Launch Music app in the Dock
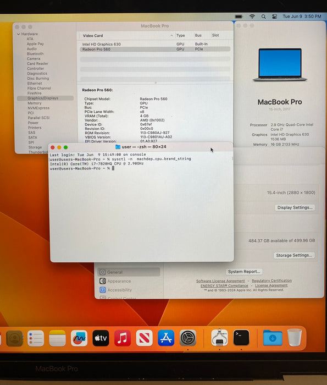Screen dimensions: 327x385 122,338
